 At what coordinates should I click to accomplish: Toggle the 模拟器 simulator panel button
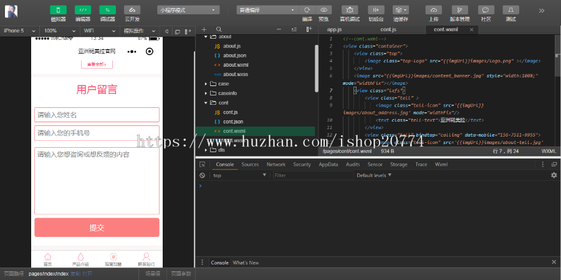click(x=58, y=10)
